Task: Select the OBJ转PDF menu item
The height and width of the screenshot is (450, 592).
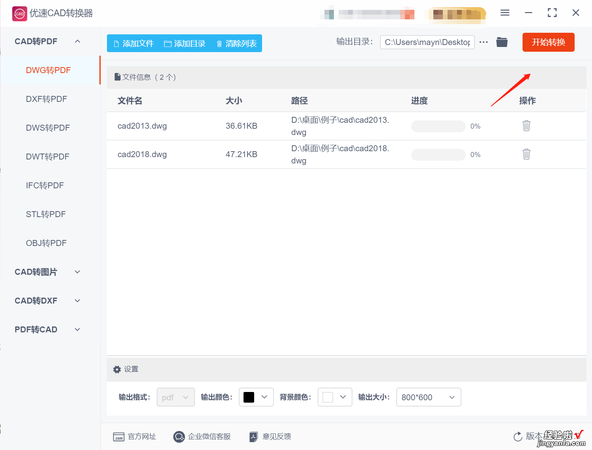Action: pos(46,243)
